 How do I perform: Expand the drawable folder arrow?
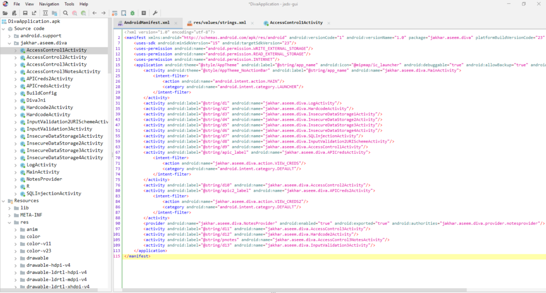pos(15,258)
